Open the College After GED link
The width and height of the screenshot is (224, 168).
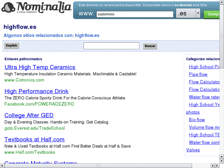point(29,115)
